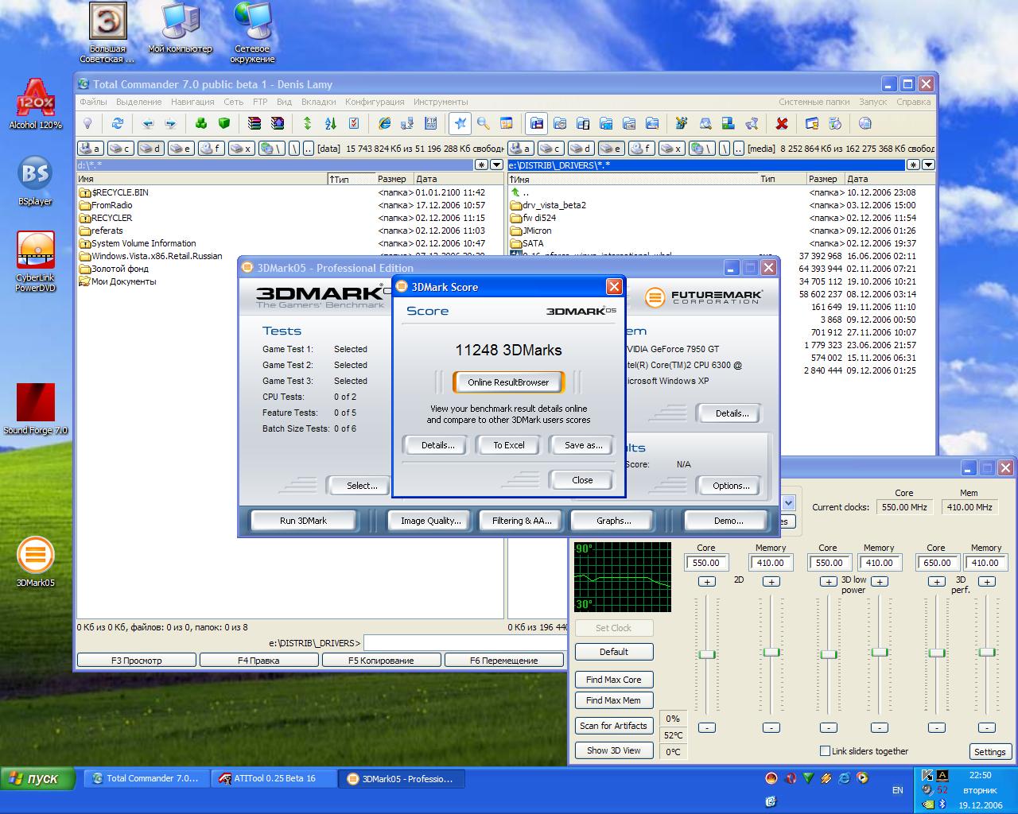Click the blue star toolbar icon
The width and height of the screenshot is (1018, 814).
pyautogui.click(x=460, y=123)
